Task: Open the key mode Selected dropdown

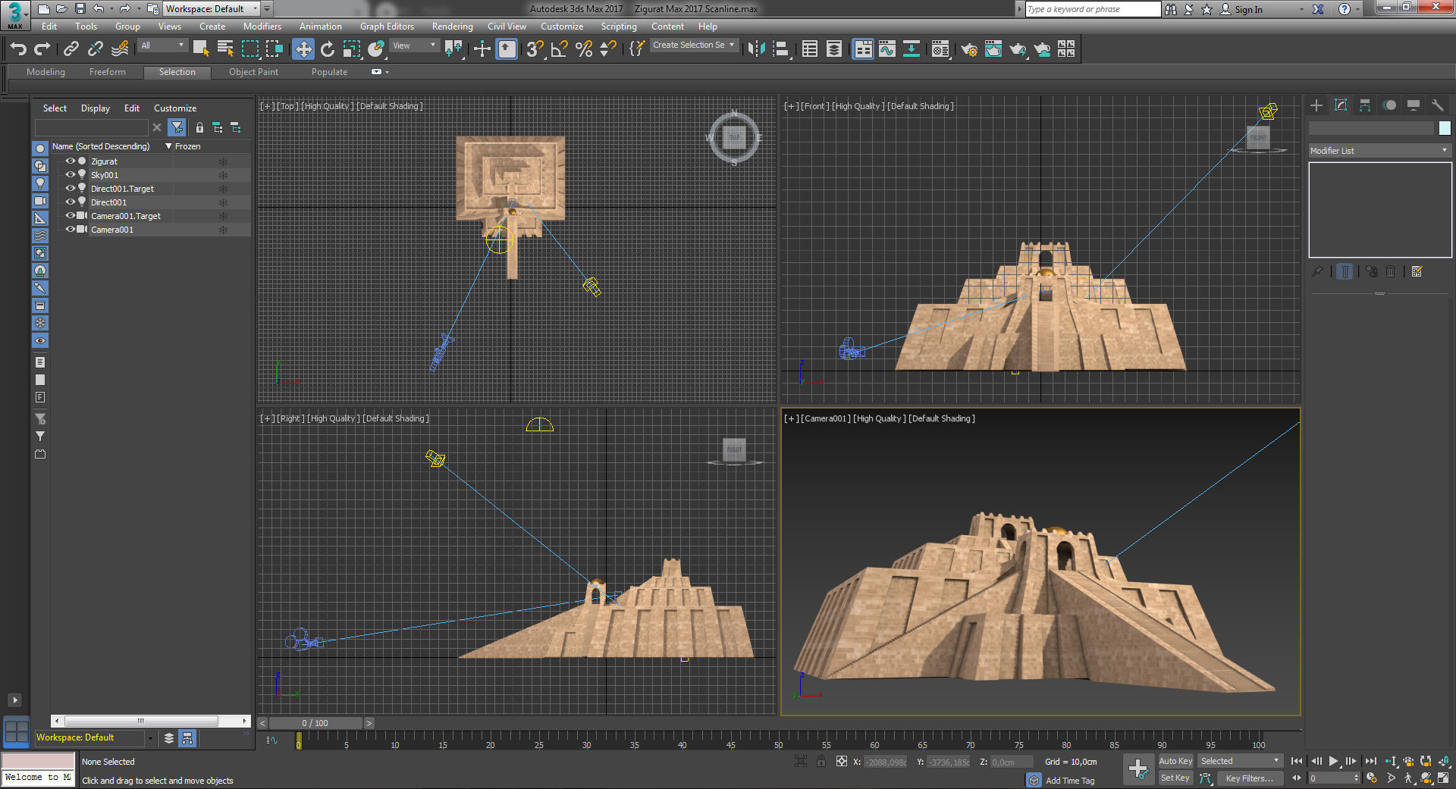Action: [1240, 762]
